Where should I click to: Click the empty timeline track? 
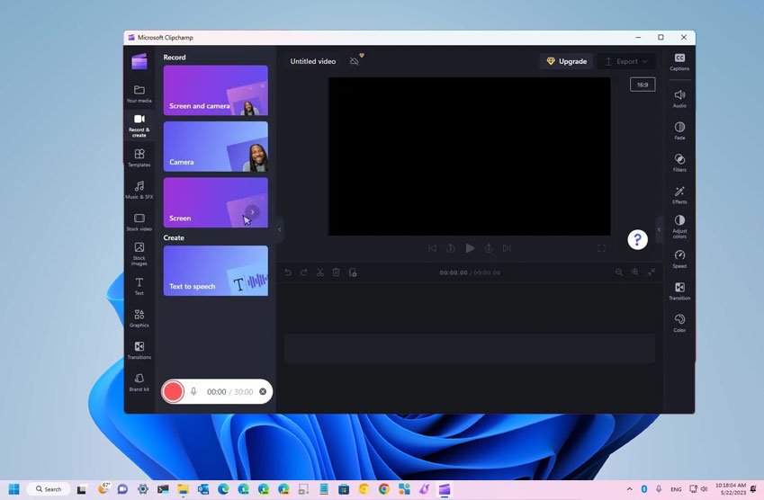(x=469, y=348)
